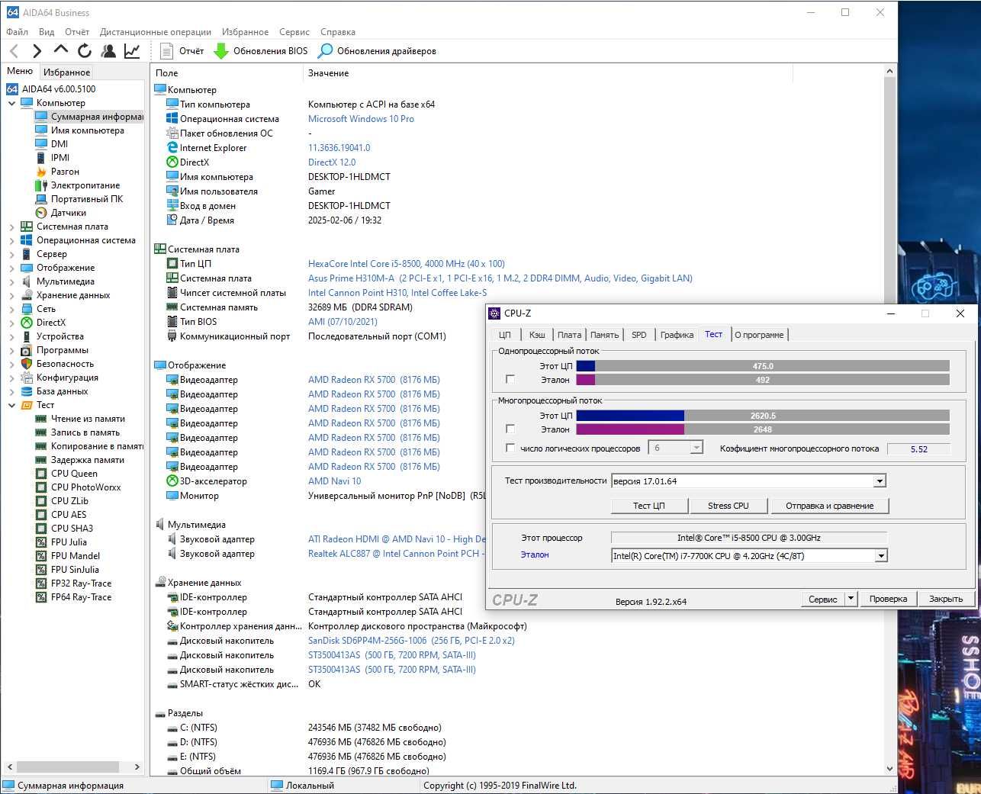Select Чтение из памяти test
Screen dimensions: 981x794
pyautogui.click(x=88, y=419)
